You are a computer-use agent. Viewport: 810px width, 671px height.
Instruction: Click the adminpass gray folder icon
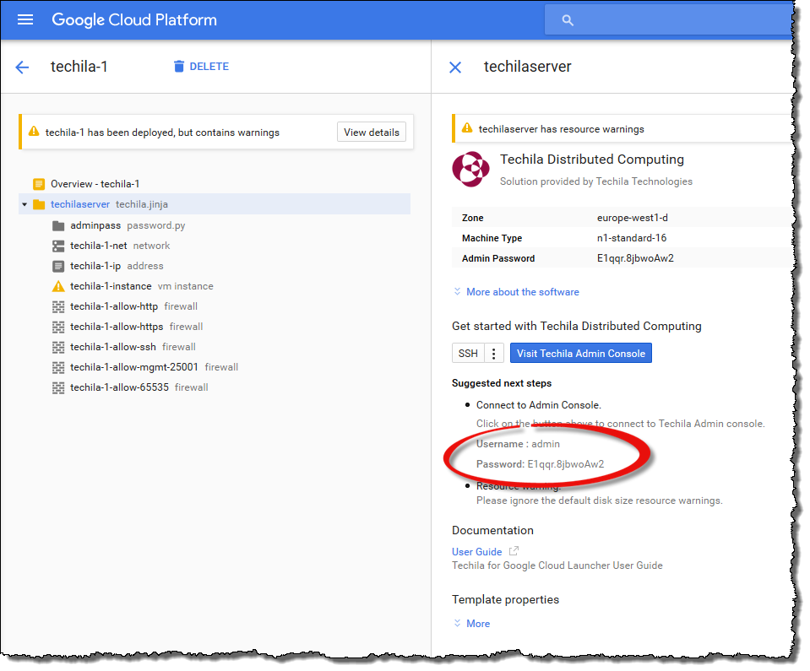(58, 225)
